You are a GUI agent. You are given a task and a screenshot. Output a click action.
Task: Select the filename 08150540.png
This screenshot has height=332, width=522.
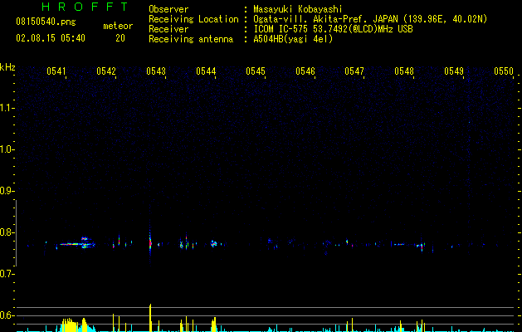(x=46, y=22)
